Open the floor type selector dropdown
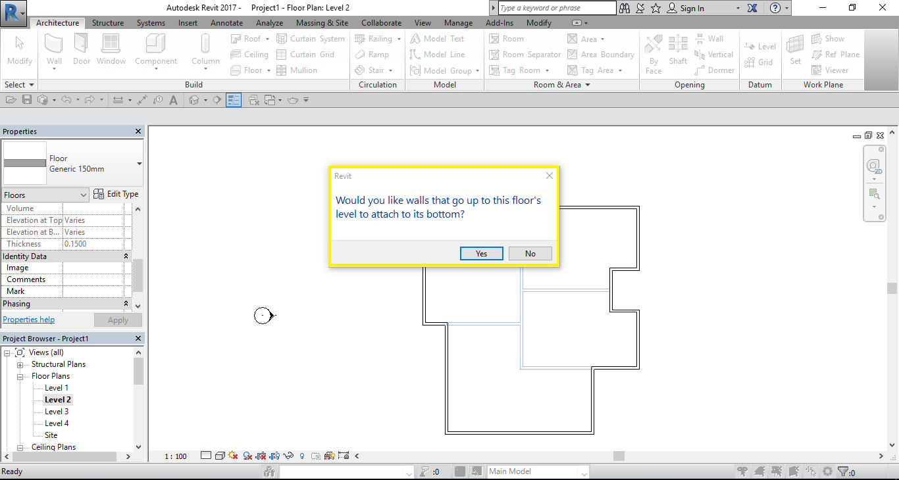The width and height of the screenshot is (899, 480). point(140,164)
